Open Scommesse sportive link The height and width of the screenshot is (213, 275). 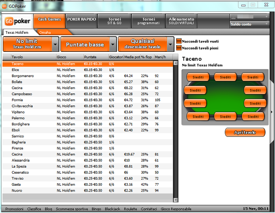pyautogui.click(x=72, y=209)
